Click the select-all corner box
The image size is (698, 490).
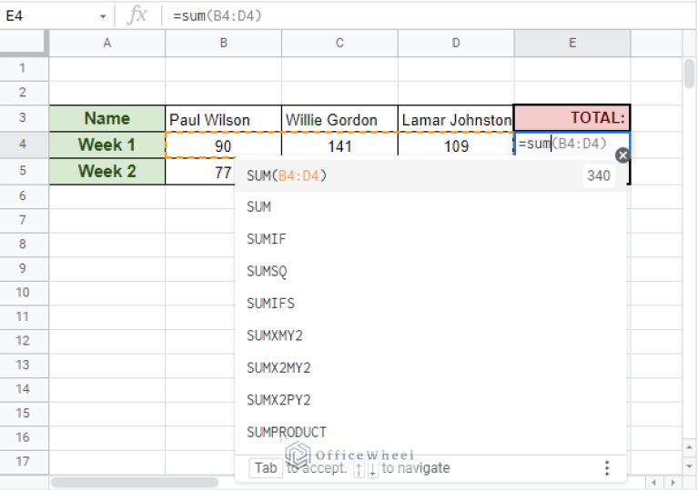coord(23,43)
